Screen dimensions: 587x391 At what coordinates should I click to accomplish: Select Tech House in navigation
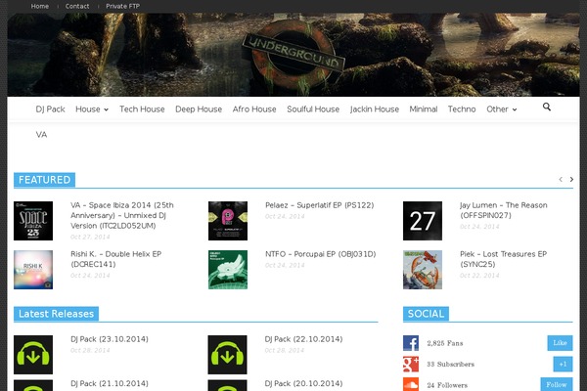[x=142, y=109]
